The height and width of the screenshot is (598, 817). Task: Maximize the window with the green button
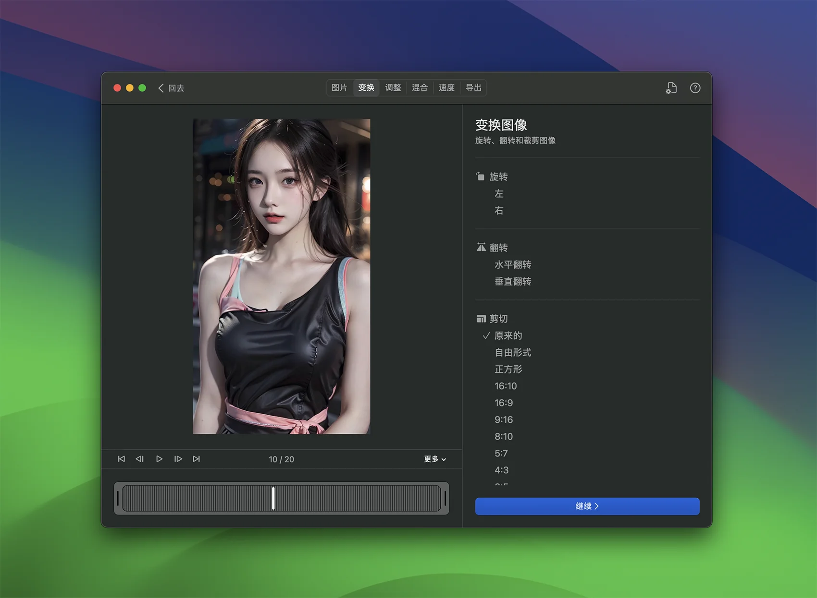[x=142, y=88]
